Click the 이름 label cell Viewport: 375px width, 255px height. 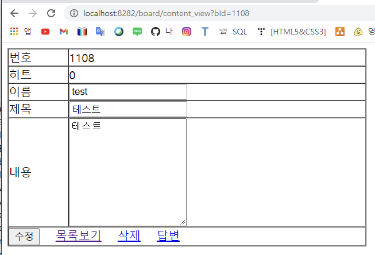click(x=38, y=92)
